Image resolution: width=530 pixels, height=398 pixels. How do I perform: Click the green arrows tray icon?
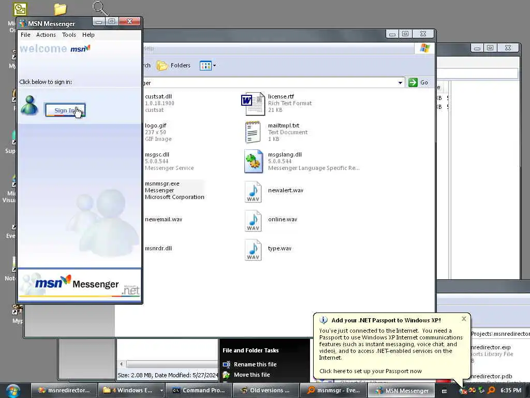pyautogui.click(x=482, y=390)
